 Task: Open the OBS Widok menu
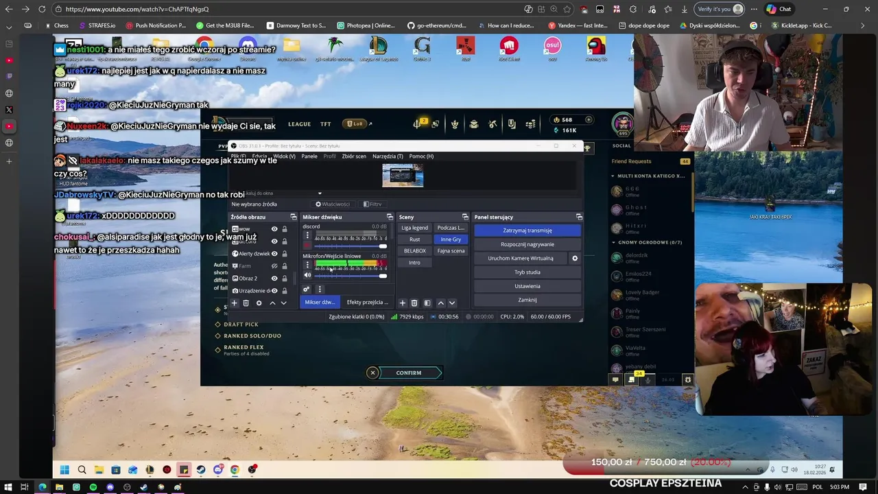point(284,156)
